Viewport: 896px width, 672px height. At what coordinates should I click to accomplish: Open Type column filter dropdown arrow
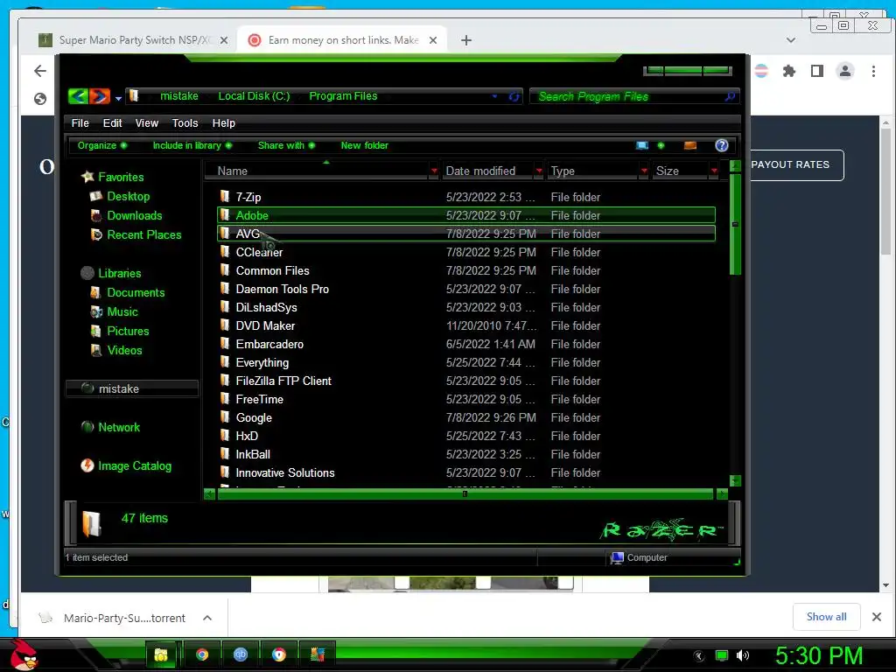[x=644, y=171]
